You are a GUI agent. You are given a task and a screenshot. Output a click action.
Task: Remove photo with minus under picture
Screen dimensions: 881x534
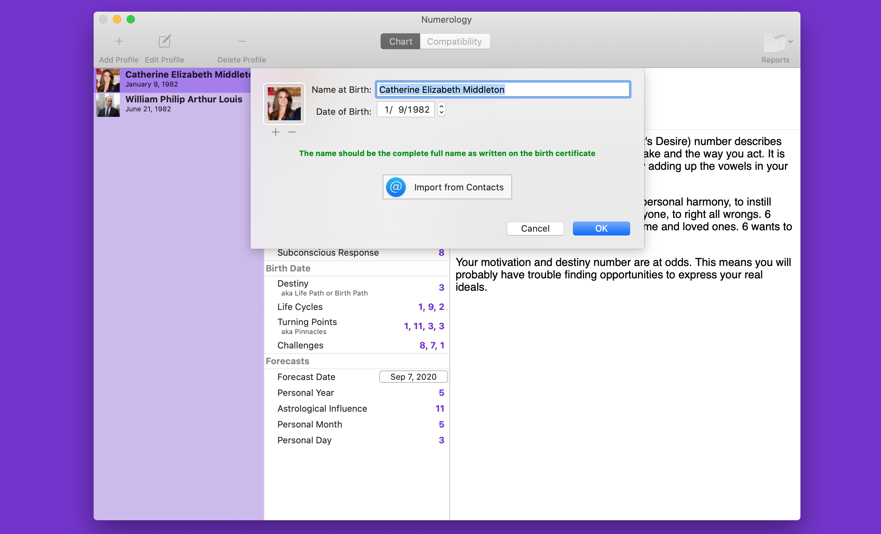click(x=292, y=132)
